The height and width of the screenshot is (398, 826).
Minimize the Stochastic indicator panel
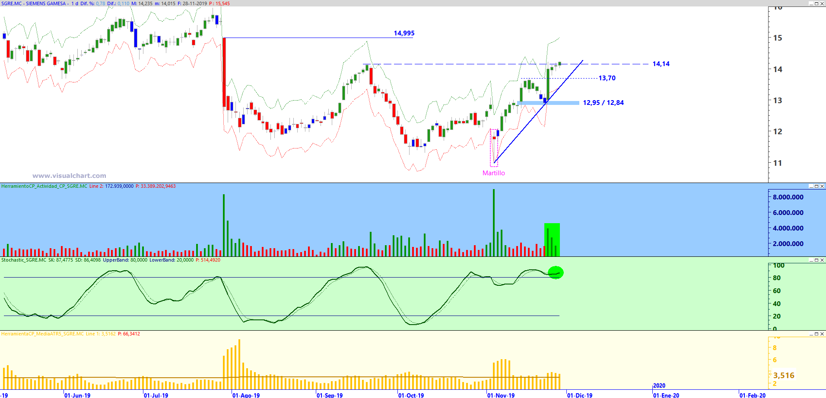point(811,260)
